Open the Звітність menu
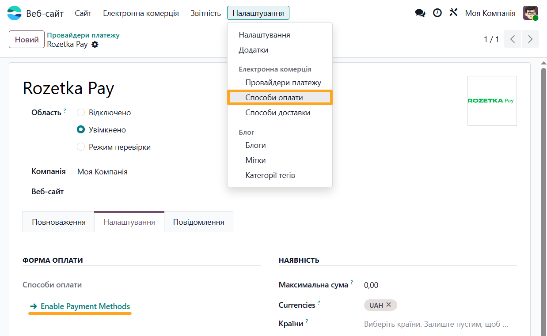The width and height of the screenshot is (547, 336). coord(205,13)
